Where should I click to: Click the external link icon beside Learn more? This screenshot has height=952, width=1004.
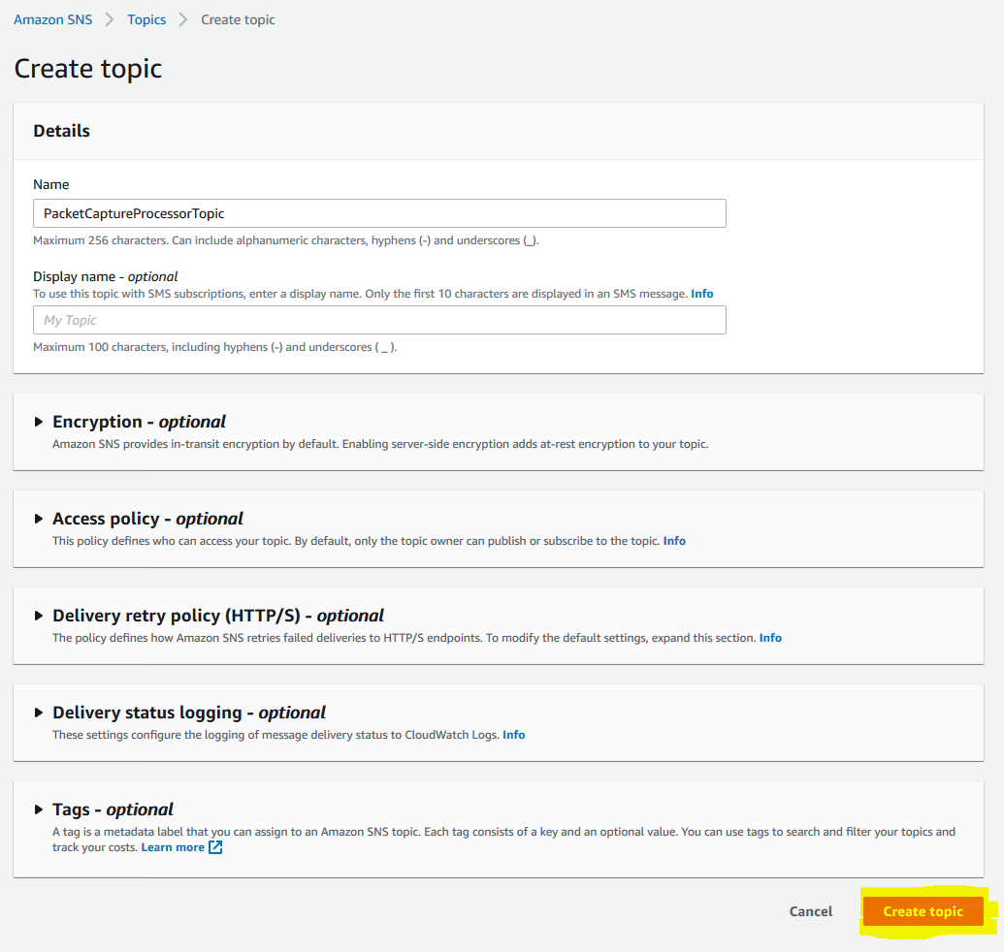(x=215, y=847)
